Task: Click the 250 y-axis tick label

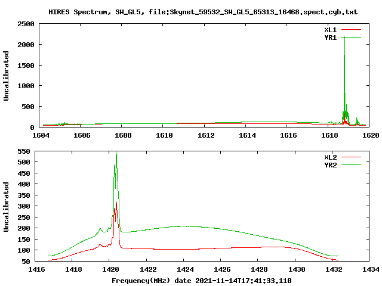Action: [x=24, y=217]
